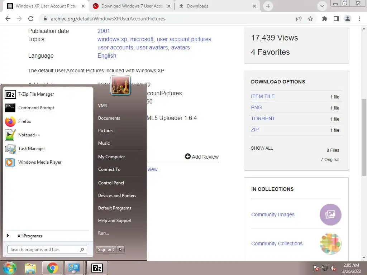The width and height of the screenshot is (367, 275).
Task: Switch to Chrome in the taskbar
Action: point(52,268)
